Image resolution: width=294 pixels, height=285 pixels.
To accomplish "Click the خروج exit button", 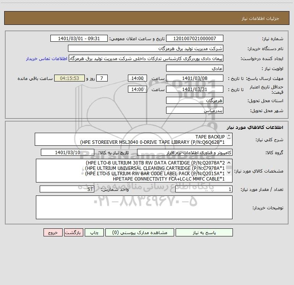I will point(53,233).
